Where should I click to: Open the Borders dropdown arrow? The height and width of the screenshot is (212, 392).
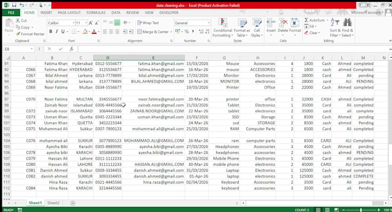coord(78,32)
